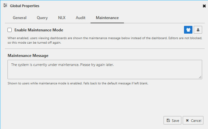Click into the Maintenance Message text area
This screenshot has width=208, height=129.
pos(105,70)
